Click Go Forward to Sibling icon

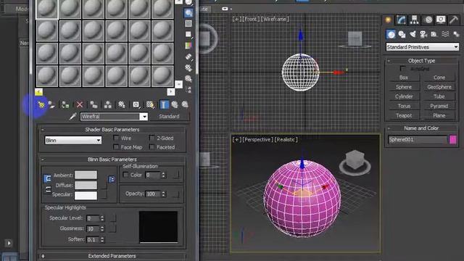pyautogui.click(x=185, y=104)
